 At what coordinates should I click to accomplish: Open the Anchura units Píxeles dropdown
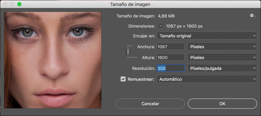tap(222, 47)
